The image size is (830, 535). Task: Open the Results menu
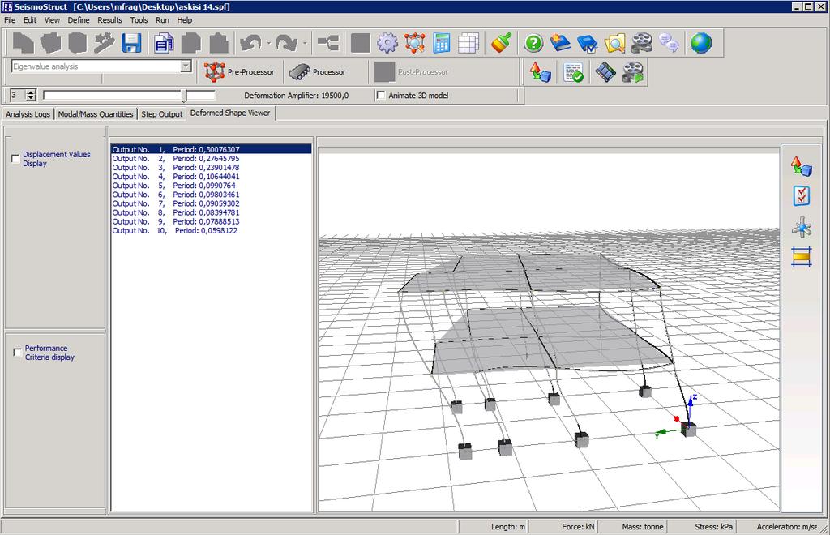(109, 20)
